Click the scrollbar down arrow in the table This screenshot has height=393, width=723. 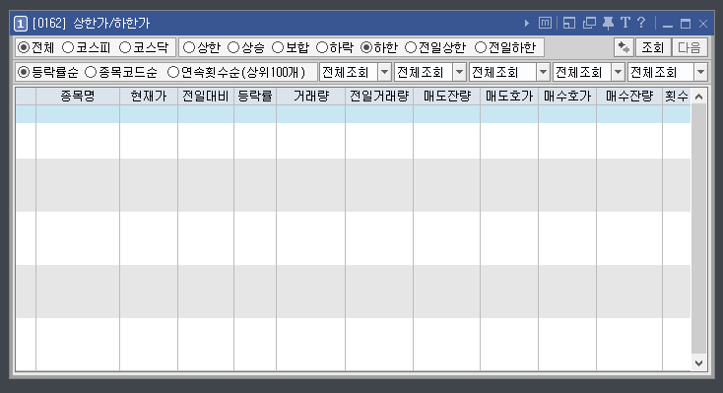699,362
